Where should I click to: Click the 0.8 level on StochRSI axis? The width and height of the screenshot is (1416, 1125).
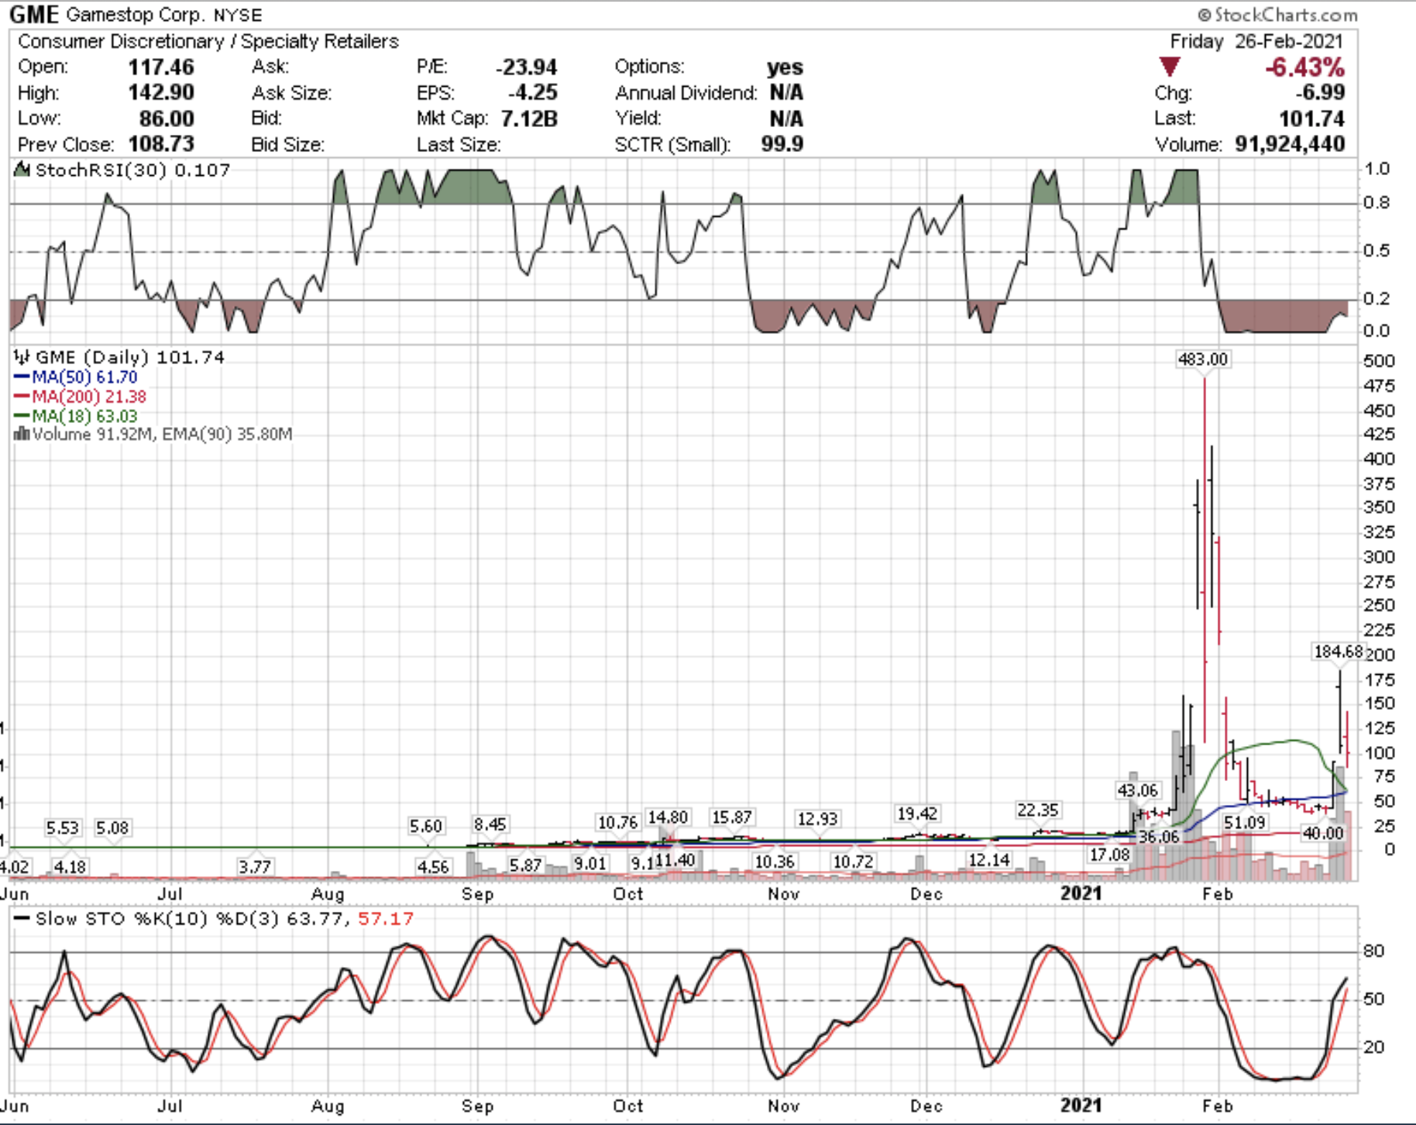click(x=1376, y=203)
